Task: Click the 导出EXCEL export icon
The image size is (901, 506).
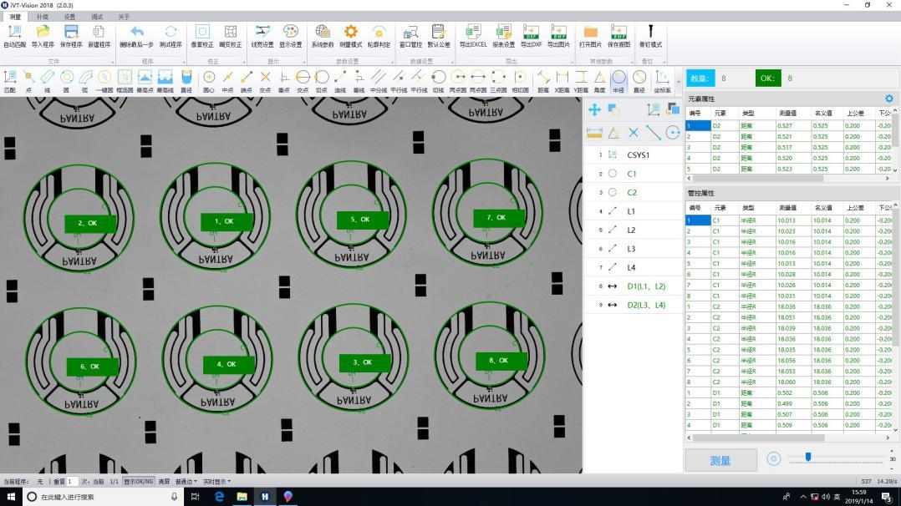Action: [472, 33]
